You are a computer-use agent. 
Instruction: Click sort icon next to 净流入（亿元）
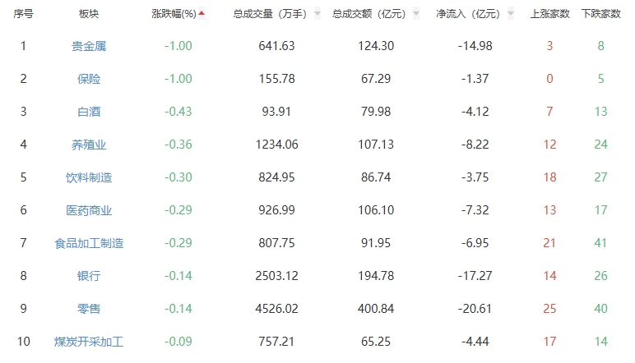(x=512, y=14)
